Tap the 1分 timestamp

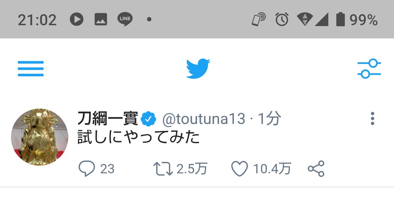pyautogui.click(x=269, y=119)
